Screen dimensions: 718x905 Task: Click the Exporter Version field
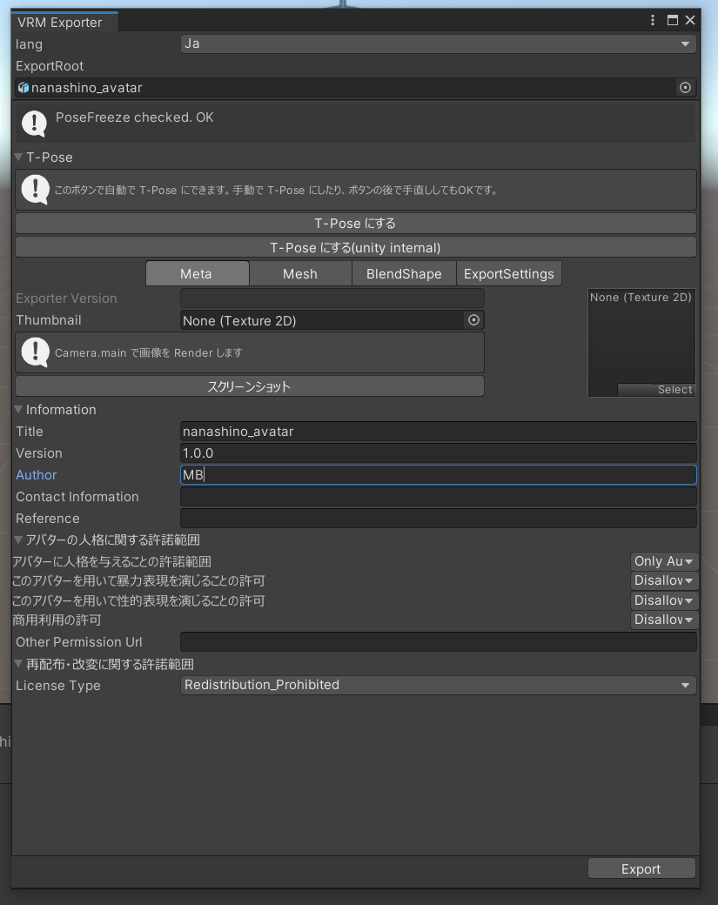pyautogui.click(x=332, y=298)
